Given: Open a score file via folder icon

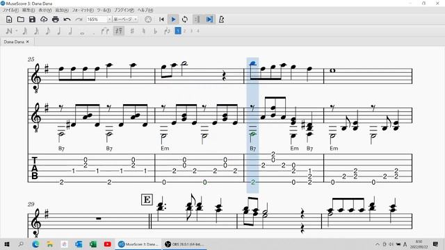Looking at the screenshot, I should (21, 19).
